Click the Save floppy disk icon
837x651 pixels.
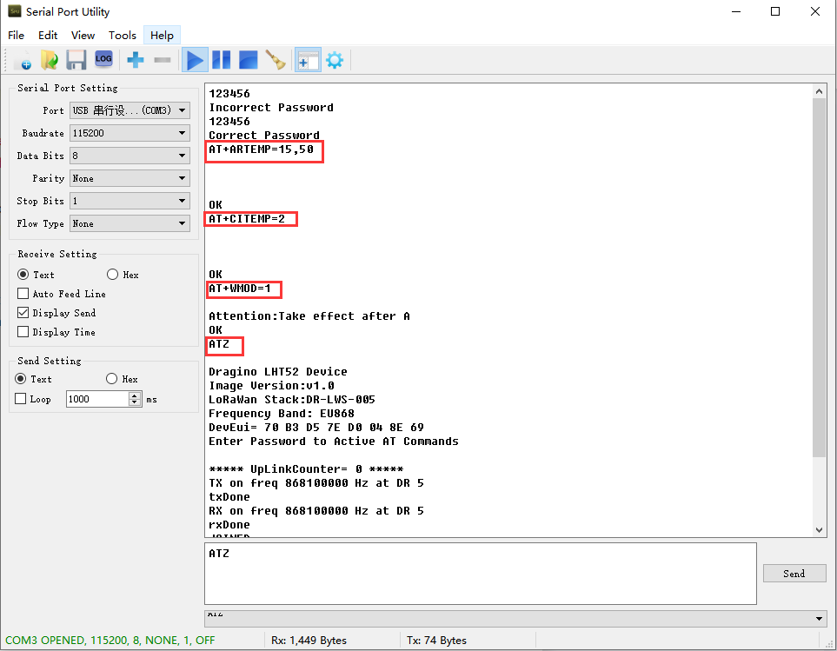pos(76,60)
